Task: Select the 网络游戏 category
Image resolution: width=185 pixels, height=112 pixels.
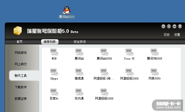Action: point(21,53)
